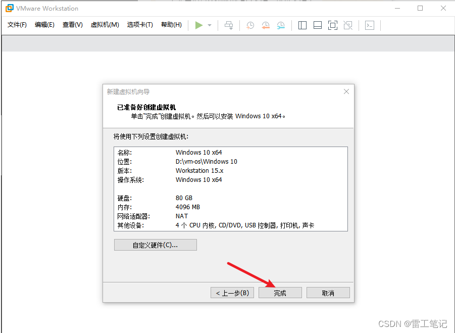Click the 4096 MB memory value
Viewport: 455px width, 333px height.
[187, 207]
